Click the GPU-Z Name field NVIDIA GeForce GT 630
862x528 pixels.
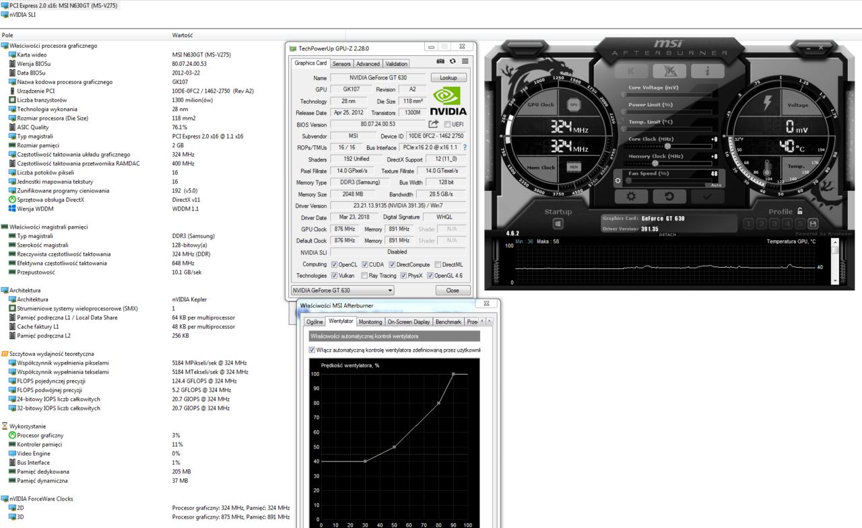378,78
